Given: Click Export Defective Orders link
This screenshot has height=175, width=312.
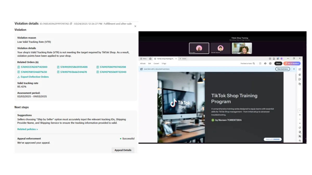Looking at the screenshot, I should click(33, 77).
